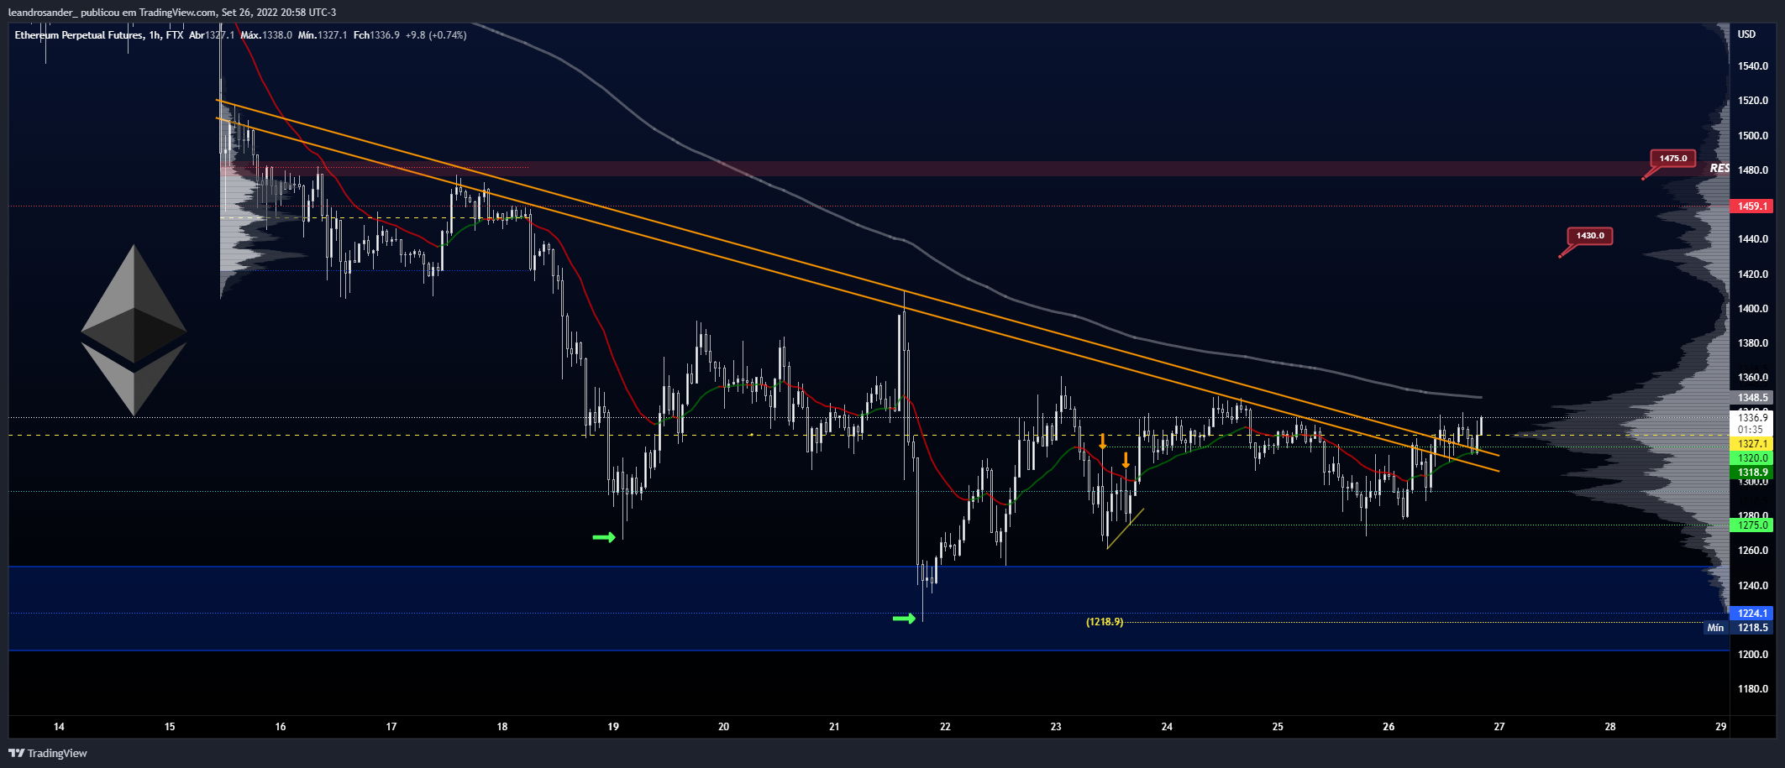Screen dimensions: 1785x768
Task: Click the Abr 1327.1 open value
Action: 212,35
